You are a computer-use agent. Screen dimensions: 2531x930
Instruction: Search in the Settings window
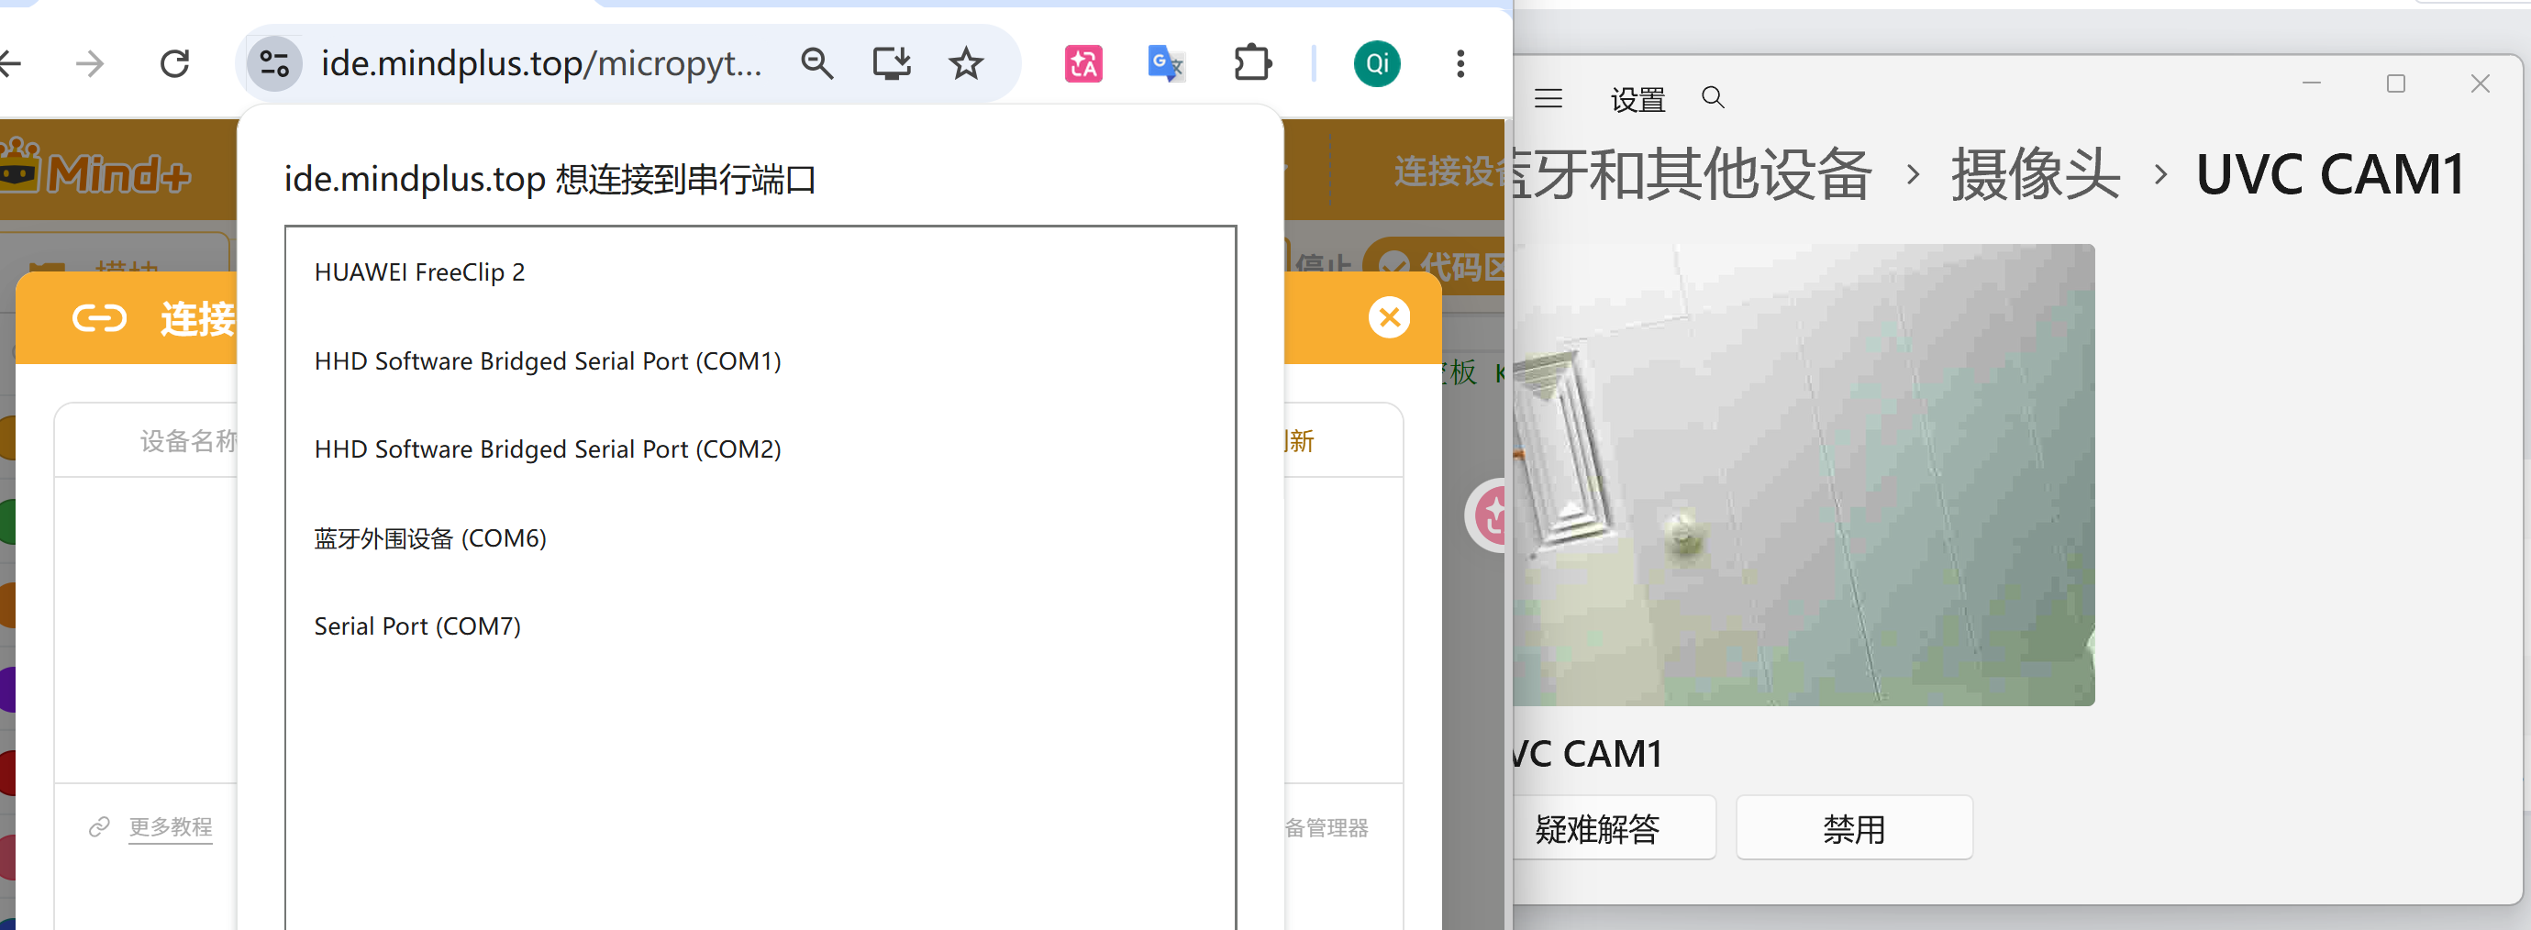[1713, 98]
